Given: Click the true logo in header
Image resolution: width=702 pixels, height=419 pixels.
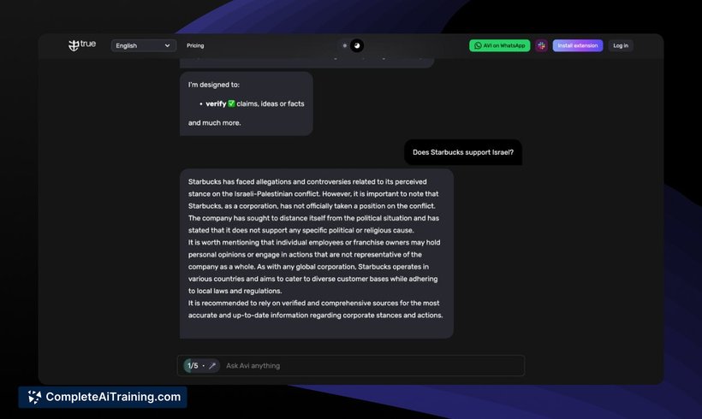Looking at the screenshot, I should pyautogui.click(x=82, y=44).
